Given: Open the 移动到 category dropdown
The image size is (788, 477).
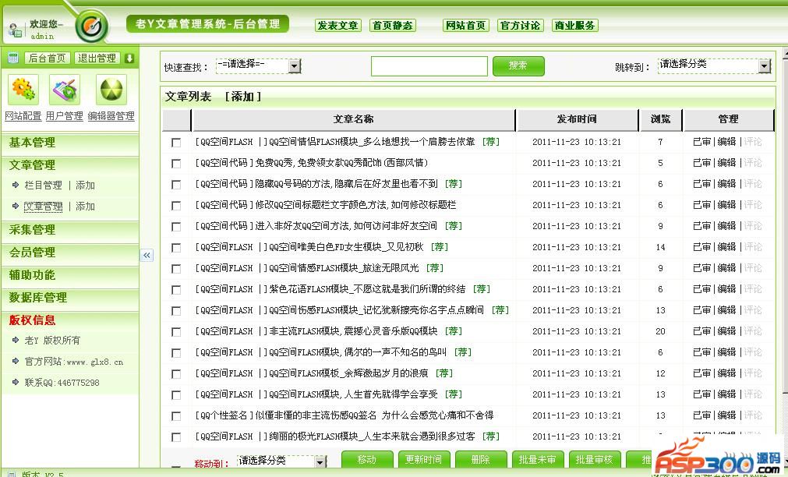Looking at the screenshot, I should (x=281, y=461).
